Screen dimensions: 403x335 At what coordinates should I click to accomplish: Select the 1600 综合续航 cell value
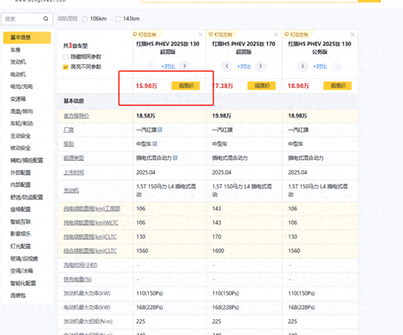pyautogui.click(x=219, y=251)
